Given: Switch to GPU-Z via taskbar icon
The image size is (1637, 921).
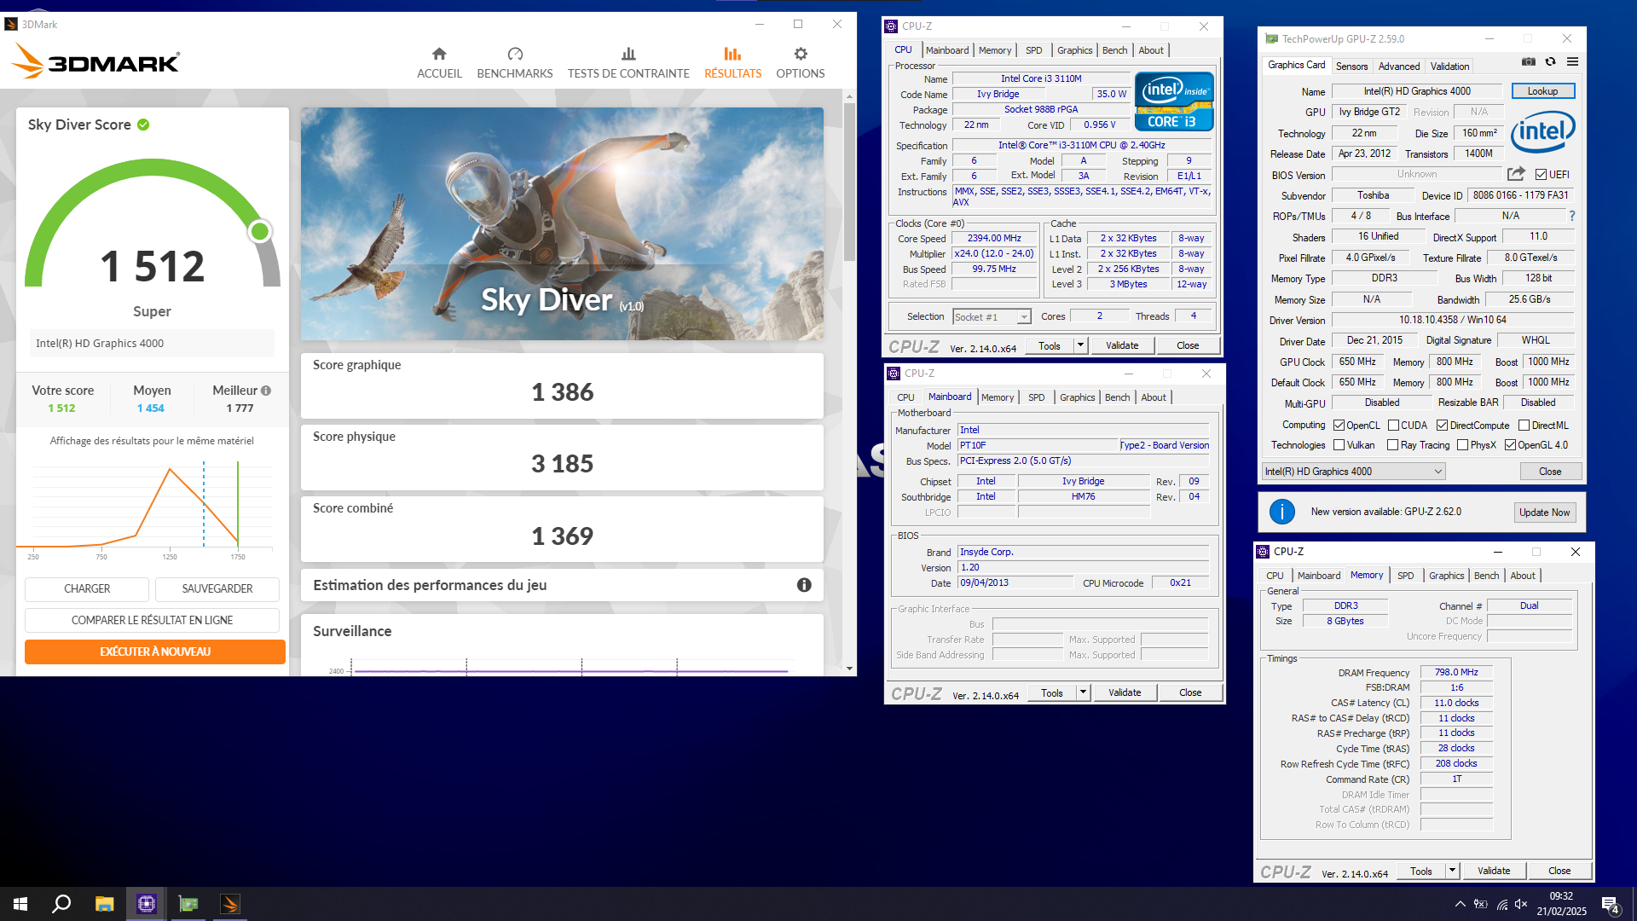Looking at the screenshot, I should (188, 904).
